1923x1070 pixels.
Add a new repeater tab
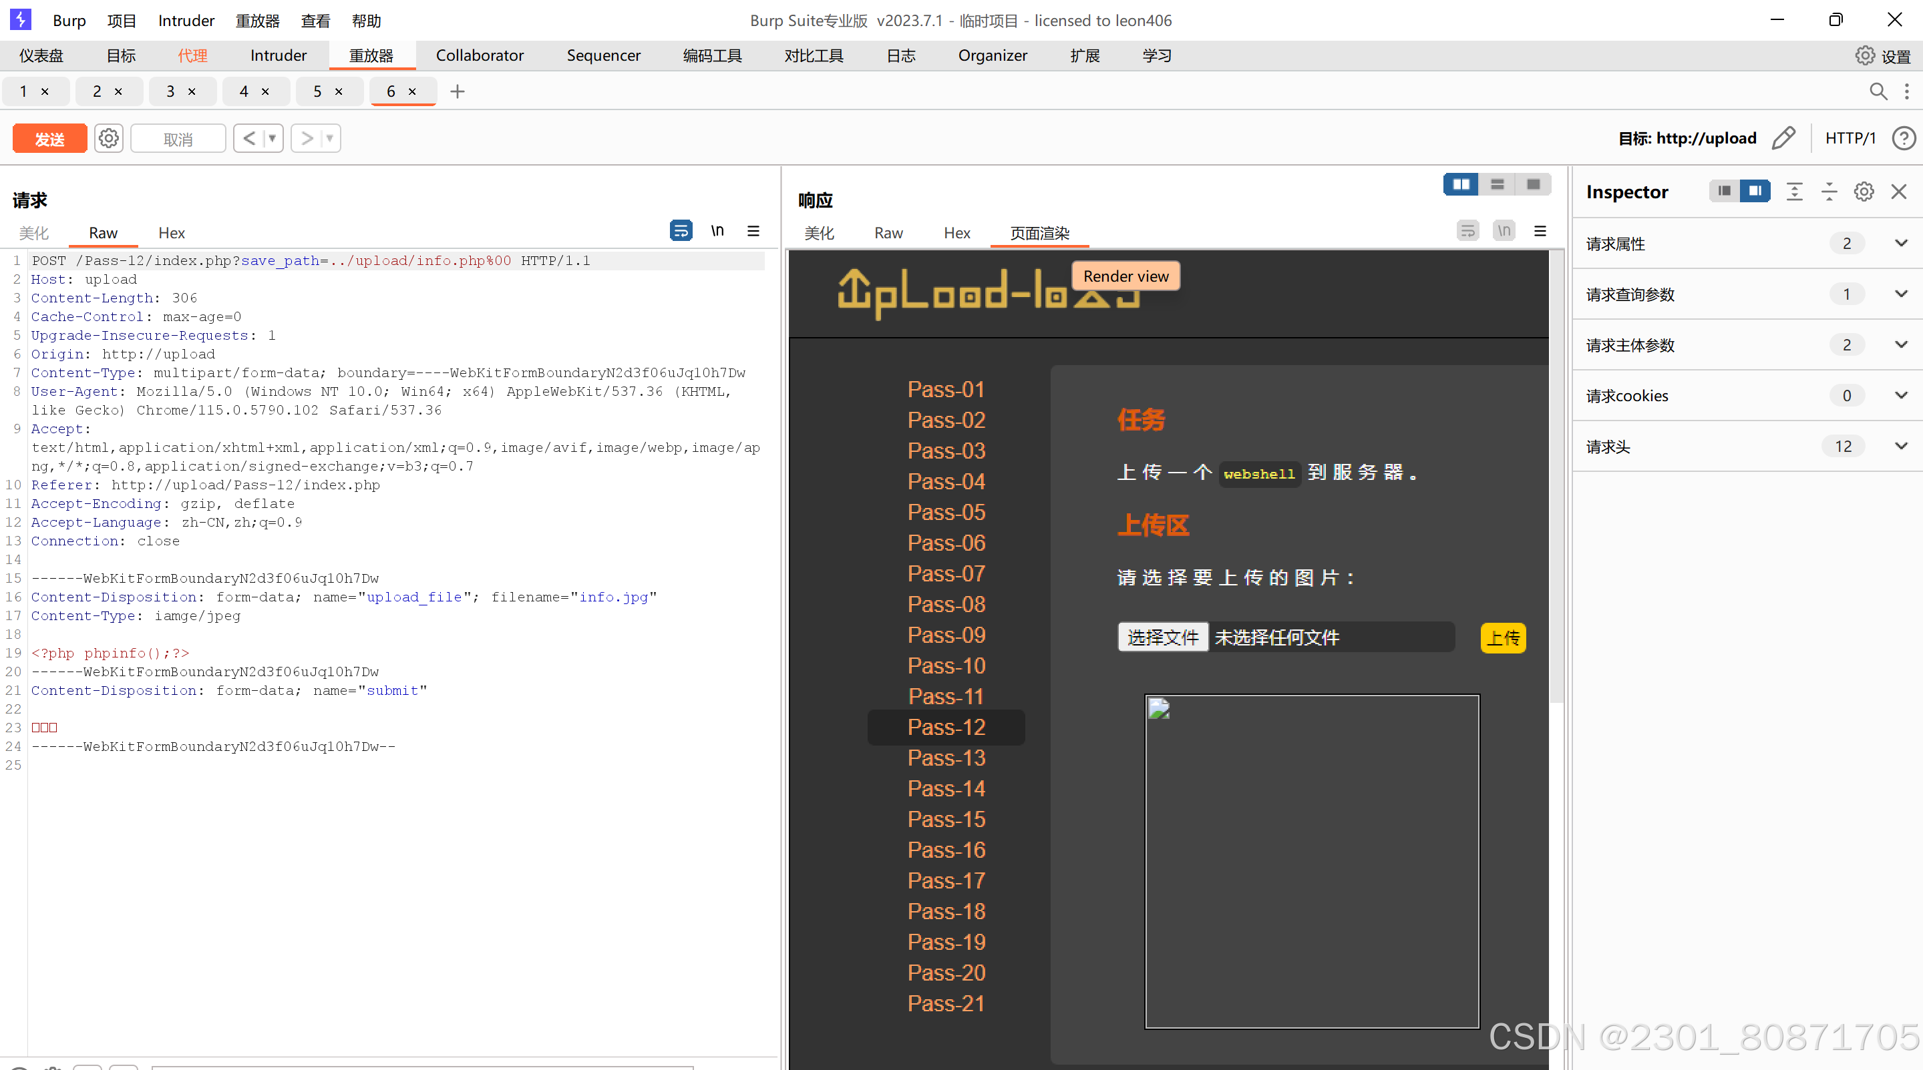point(458,91)
